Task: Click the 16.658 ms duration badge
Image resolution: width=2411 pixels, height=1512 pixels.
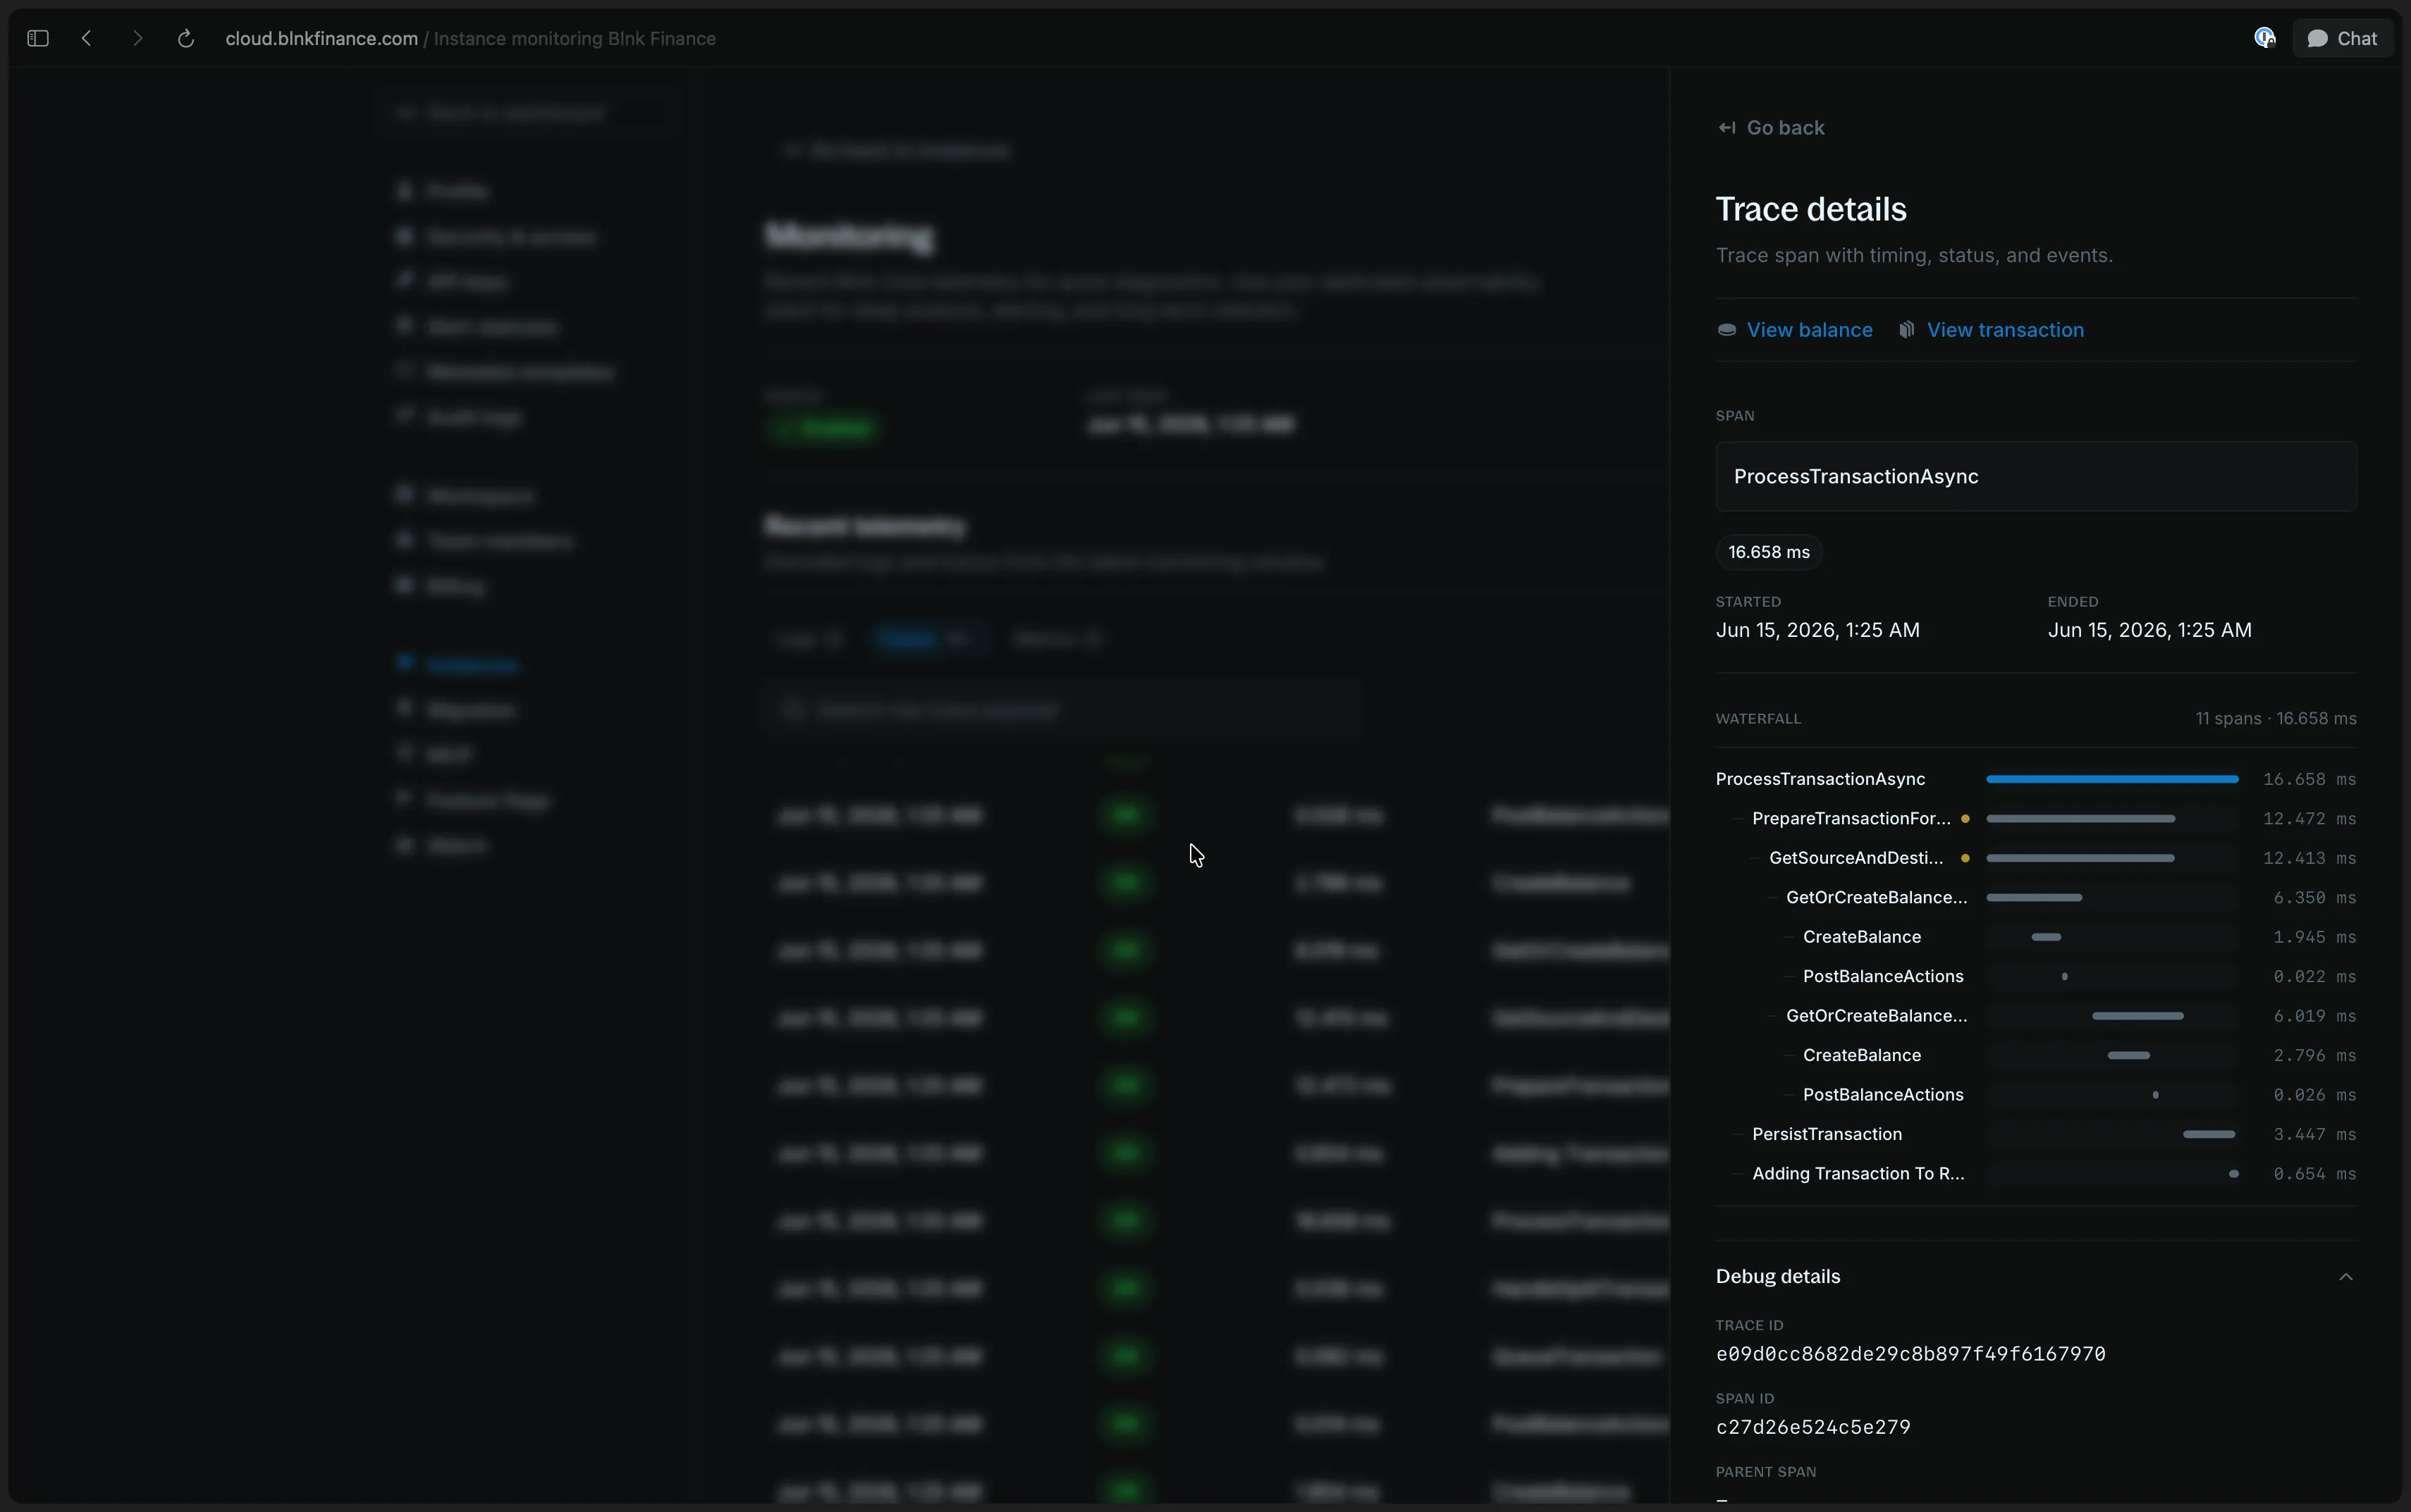Action: [1769, 552]
